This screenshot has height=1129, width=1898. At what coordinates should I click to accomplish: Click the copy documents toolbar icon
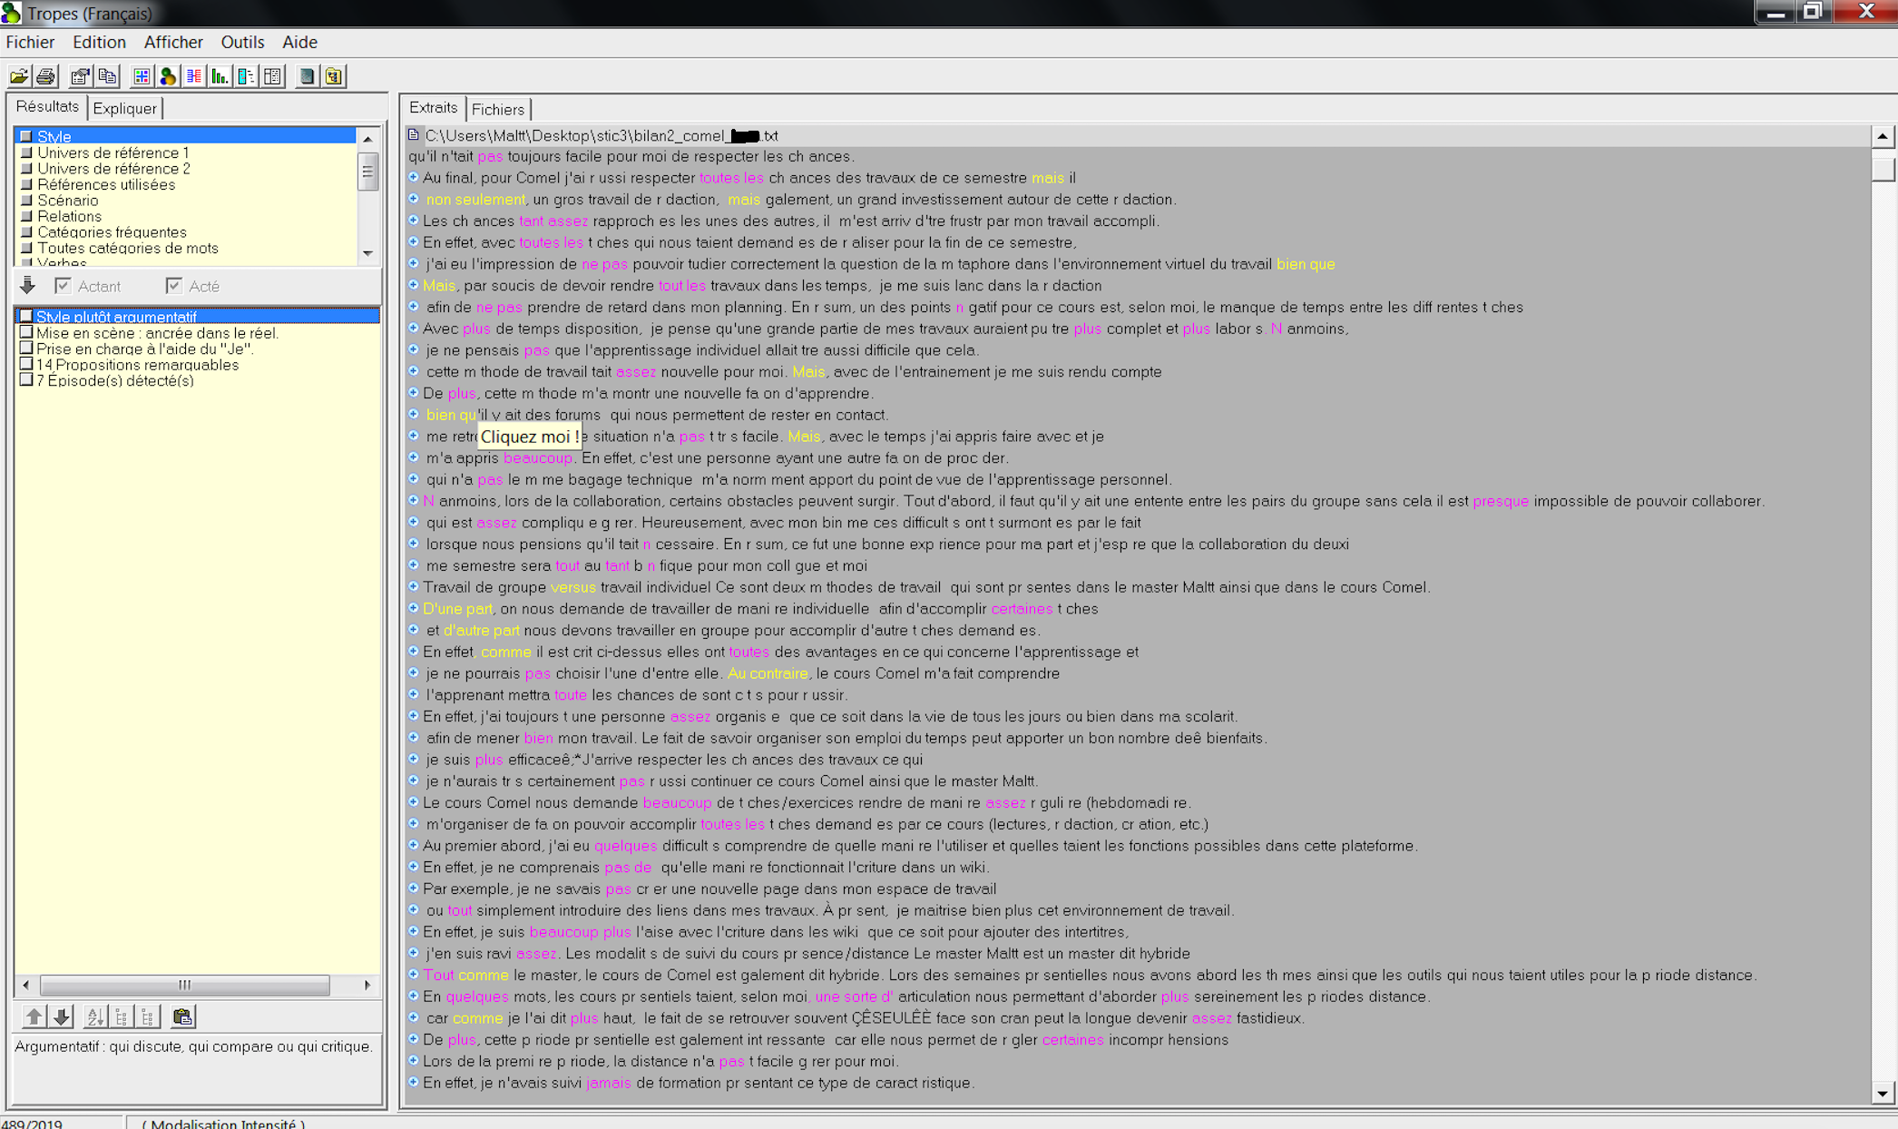coord(108,76)
